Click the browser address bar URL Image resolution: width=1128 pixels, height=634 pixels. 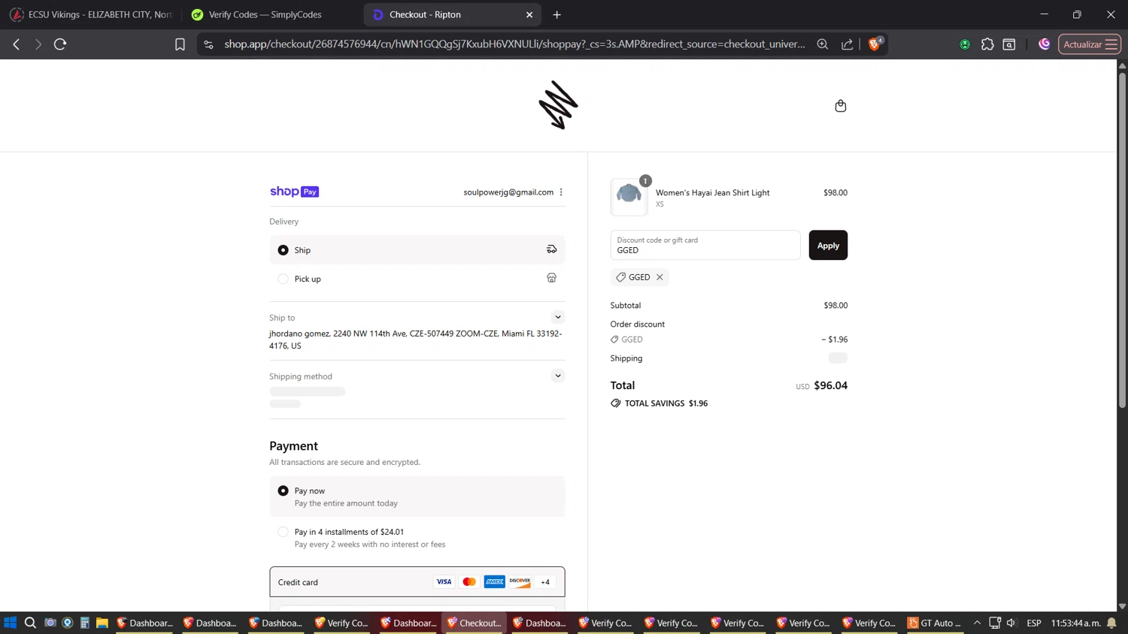pos(514,44)
